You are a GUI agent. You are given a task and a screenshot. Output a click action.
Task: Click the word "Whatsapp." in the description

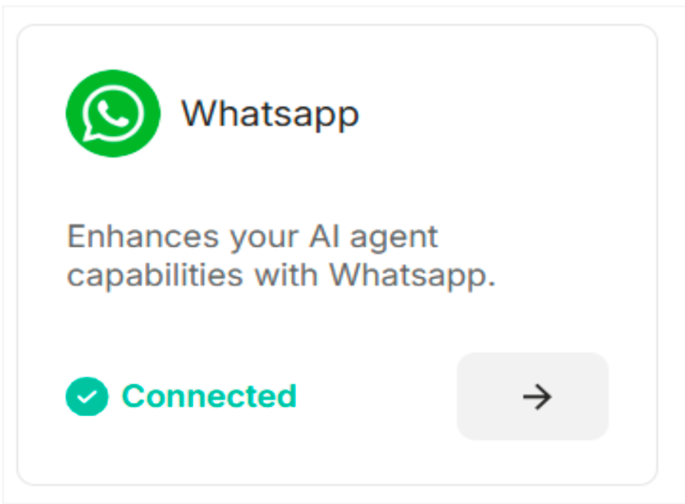pos(412,276)
